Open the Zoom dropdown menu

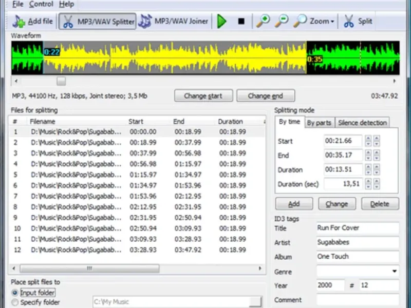tap(314, 21)
